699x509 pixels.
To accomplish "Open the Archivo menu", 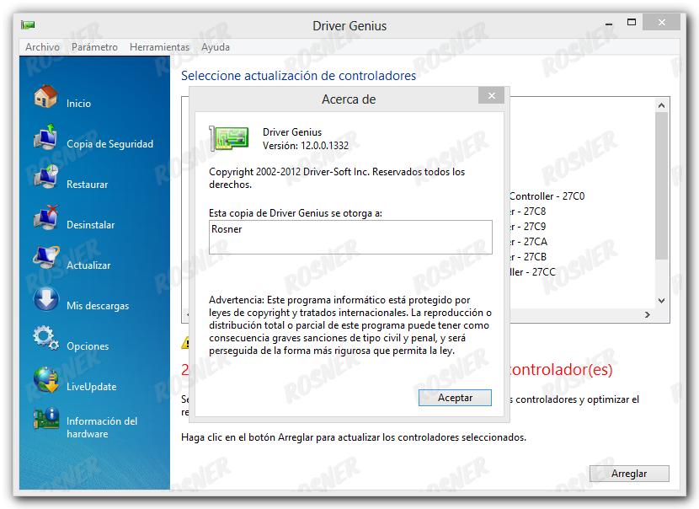I will 42,47.
